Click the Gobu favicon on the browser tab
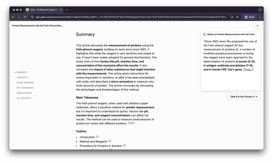Screen dimensions: 273x162 point(28,10)
